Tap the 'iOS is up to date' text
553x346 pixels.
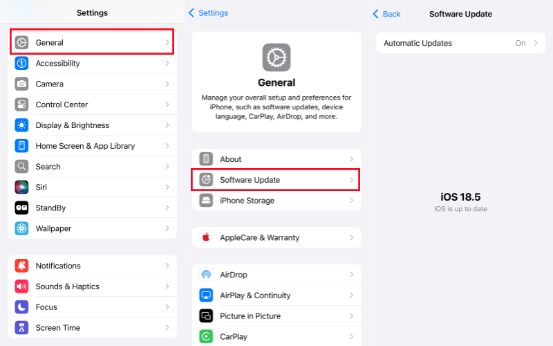coord(460,209)
